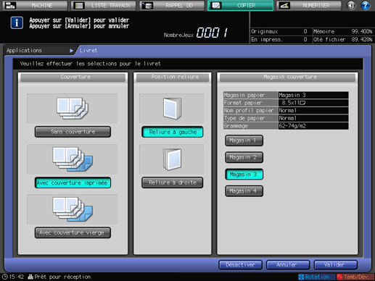The height and width of the screenshot is (281, 375).
Task: Choose Magasin 4 tray
Action: coord(244,191)
